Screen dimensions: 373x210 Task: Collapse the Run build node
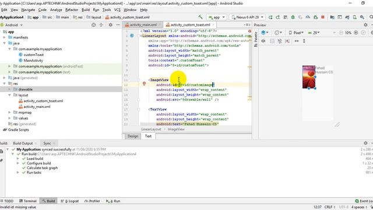click(13, 154)
